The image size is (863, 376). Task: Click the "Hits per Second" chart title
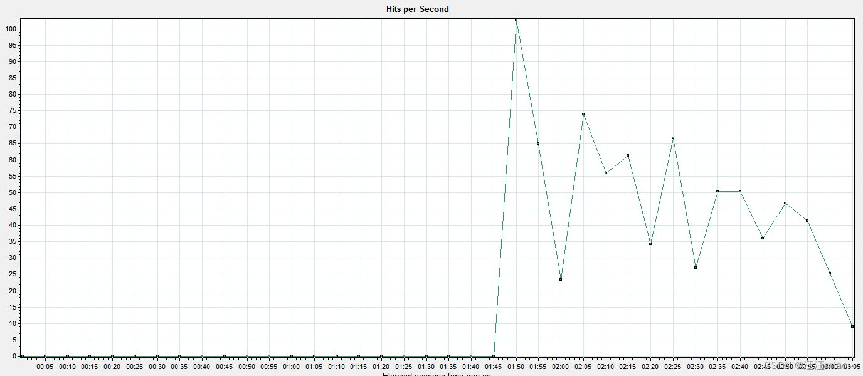pos(417,9)
